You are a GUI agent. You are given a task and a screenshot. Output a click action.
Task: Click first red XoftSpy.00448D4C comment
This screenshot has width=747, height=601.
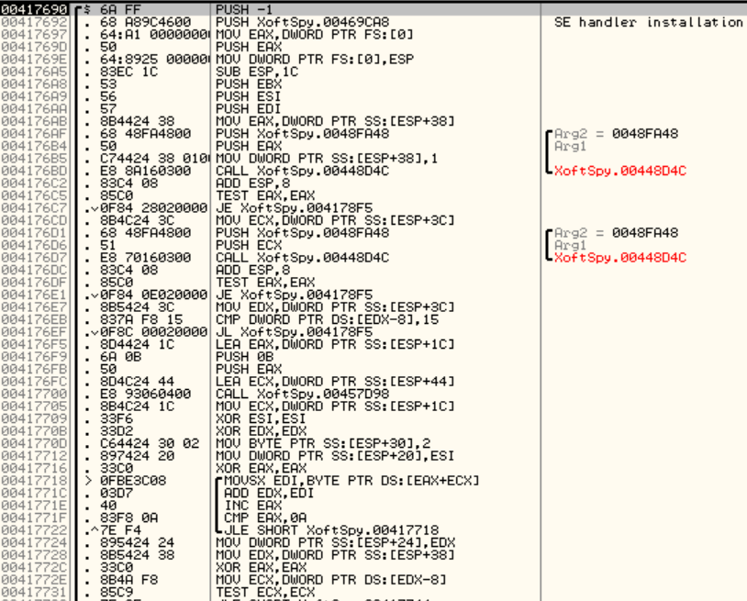click(620, 171)
